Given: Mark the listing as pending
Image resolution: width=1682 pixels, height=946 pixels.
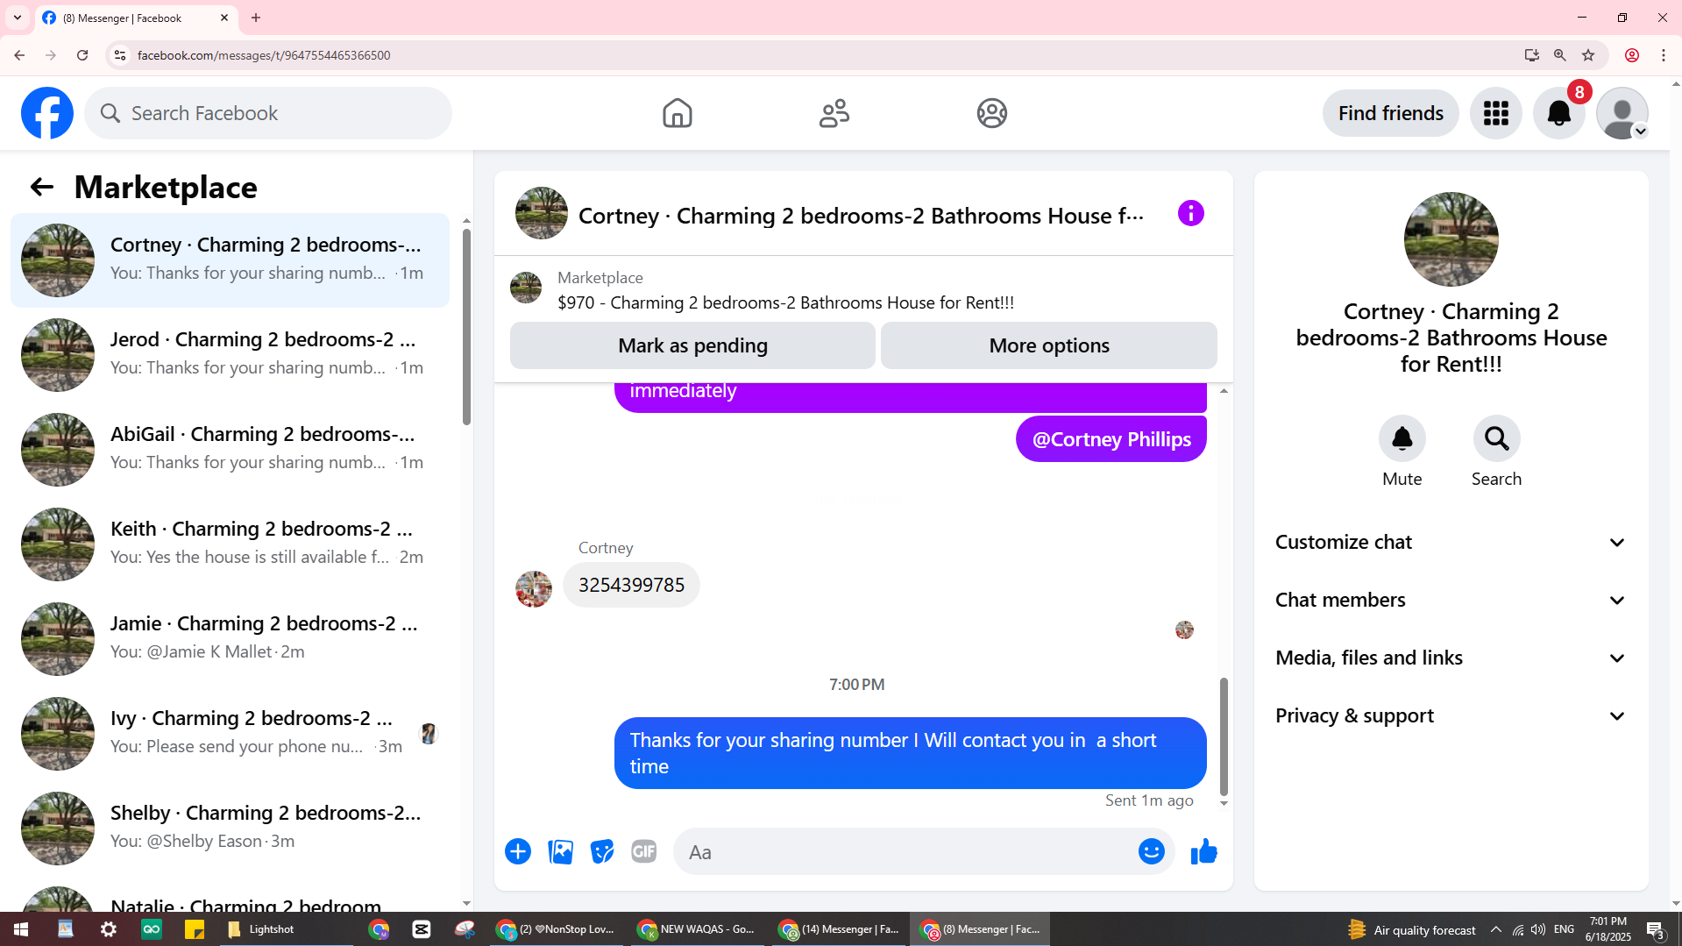Looking at the screenshot, I should (x=692, y=345).
